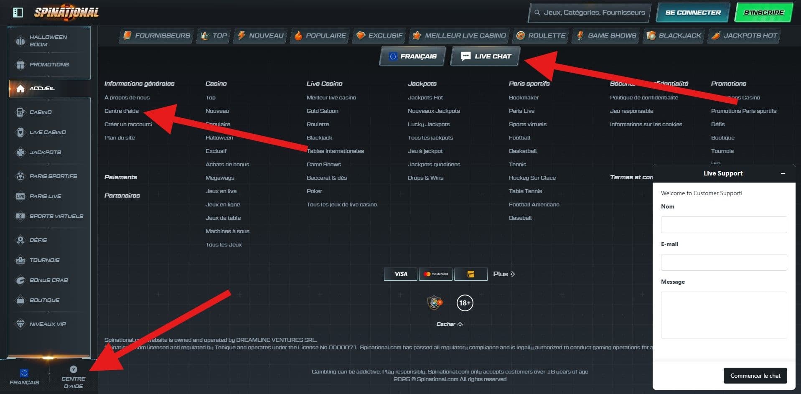Expand more payment methods with Plus
This screenshot has width=801, height=394.
point(503,274)
